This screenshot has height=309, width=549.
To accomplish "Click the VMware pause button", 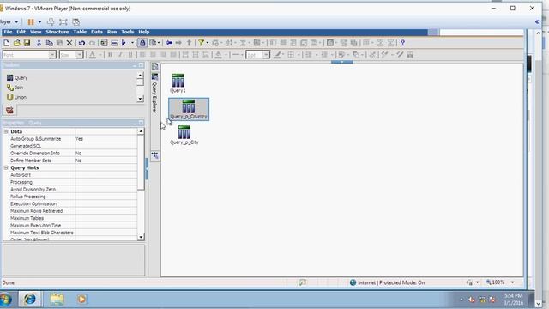I will 31,22.
